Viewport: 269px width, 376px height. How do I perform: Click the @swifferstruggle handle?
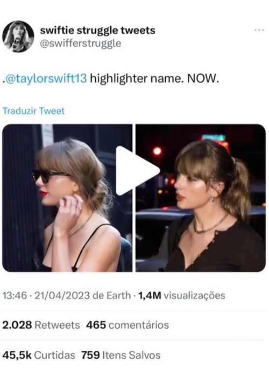pos(81,44)
